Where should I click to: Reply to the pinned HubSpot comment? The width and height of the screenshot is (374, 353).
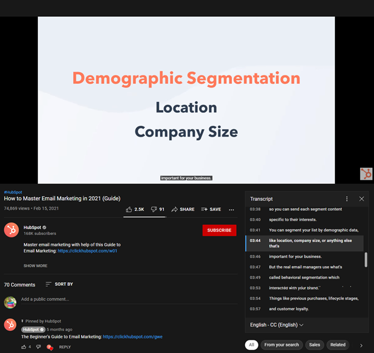pos(65,347)
